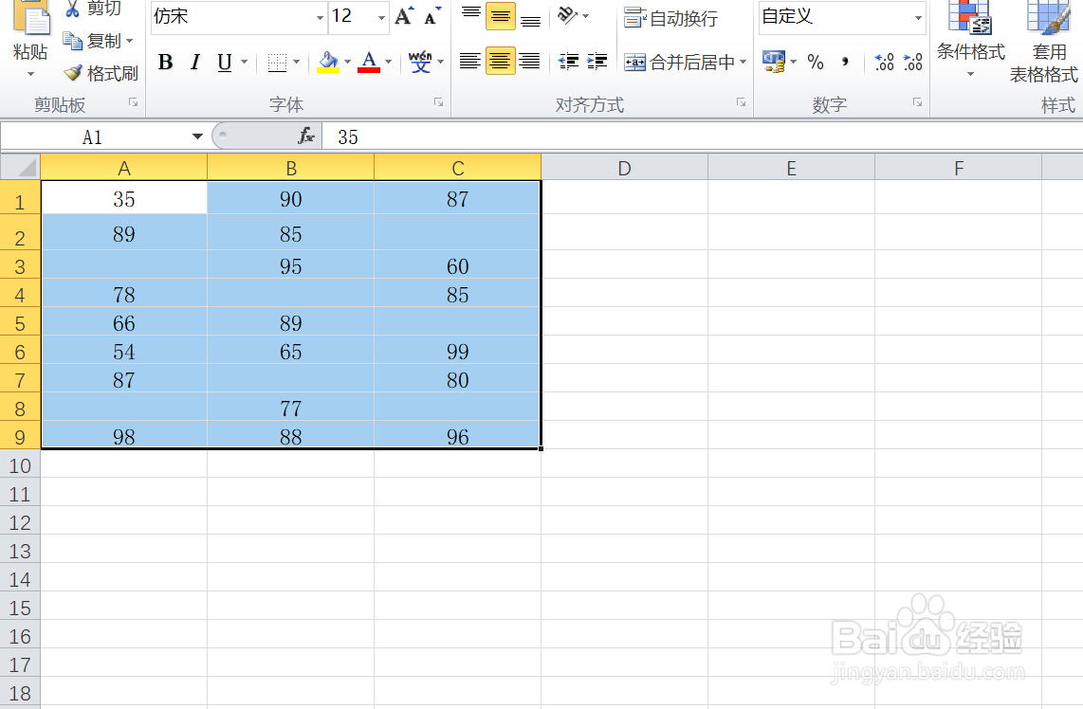Select cell A6 containing 54
Screen dimensions: 1083x709
[123, 351]
